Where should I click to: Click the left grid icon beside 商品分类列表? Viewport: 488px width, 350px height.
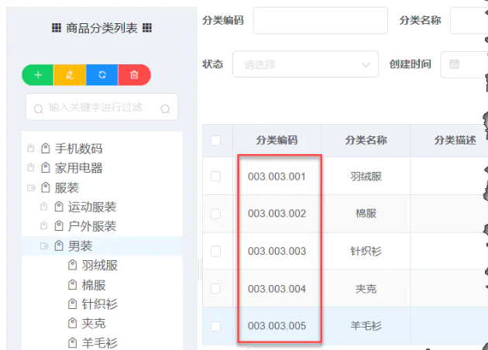57,28
